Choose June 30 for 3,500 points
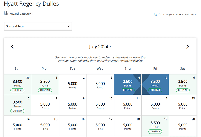 pyautogui.click(x=17, y=85)
